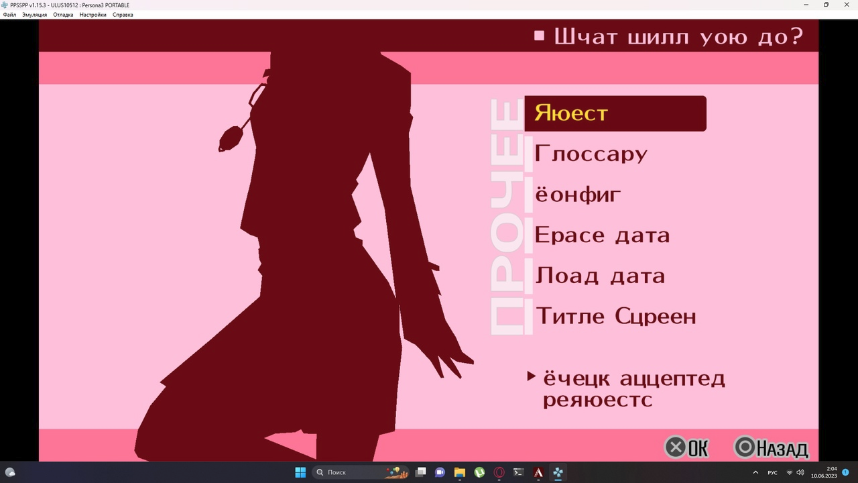858x483 pixels.
Task: Minimize the PPSSPP window
Action: [807, 5]
